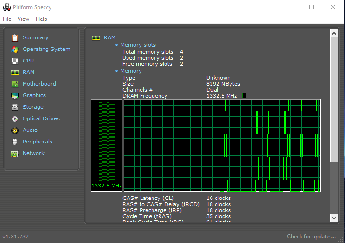Go to the CPU section

pyautogui.click(x=28, y=61)
